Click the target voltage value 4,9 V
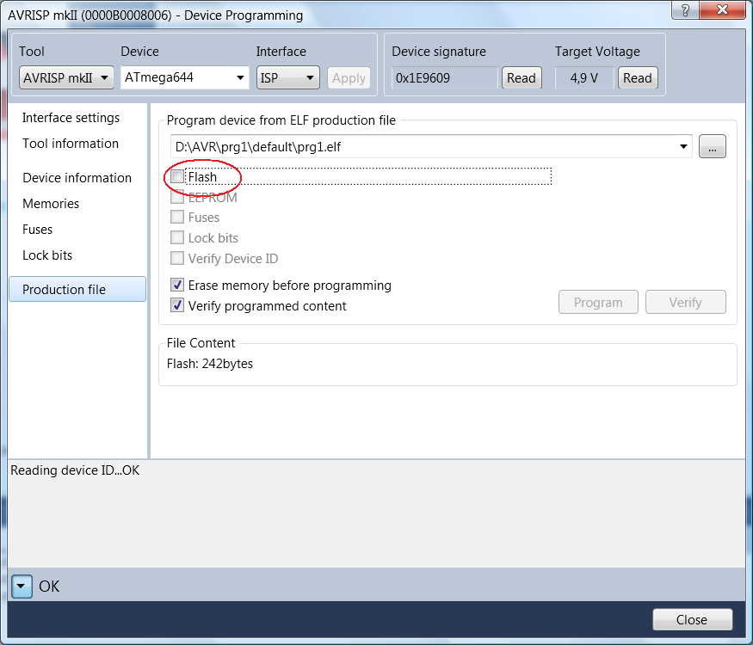 [x=584, y=77]
